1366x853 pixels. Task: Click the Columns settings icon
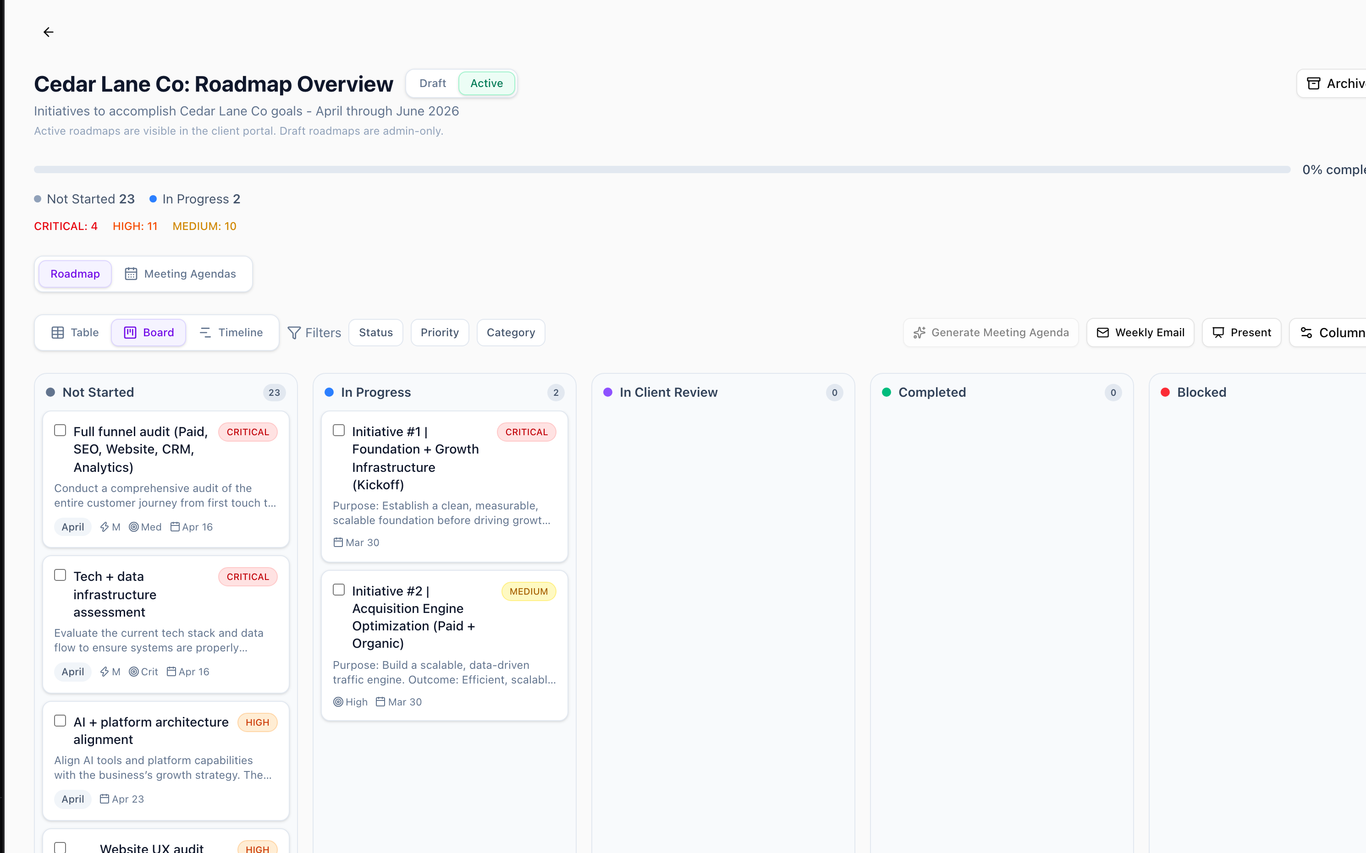(x=1306, y=333)
